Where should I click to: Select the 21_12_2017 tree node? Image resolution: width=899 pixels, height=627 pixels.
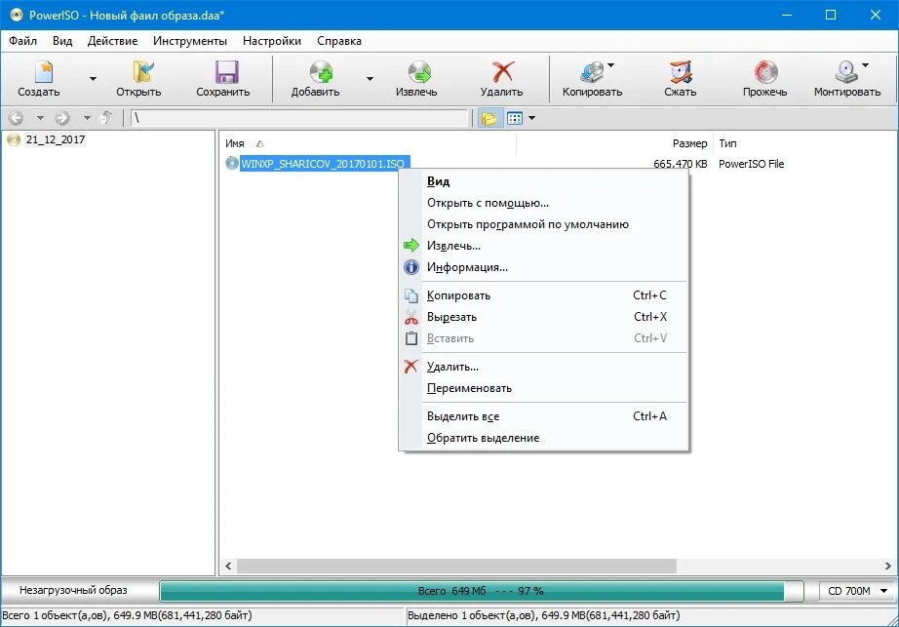[x=55, y=139]
